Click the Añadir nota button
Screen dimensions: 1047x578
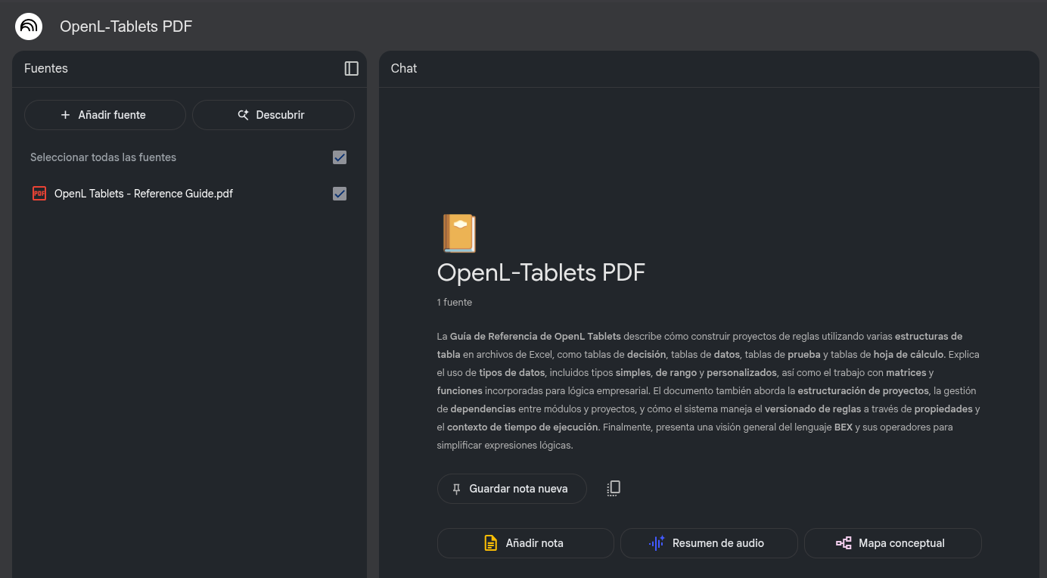[526, 543]
